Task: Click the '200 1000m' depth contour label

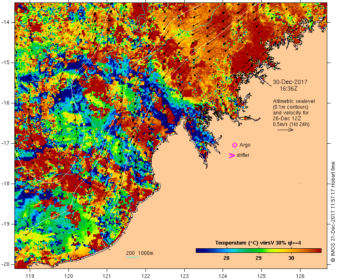Action: tap(140, 253)
